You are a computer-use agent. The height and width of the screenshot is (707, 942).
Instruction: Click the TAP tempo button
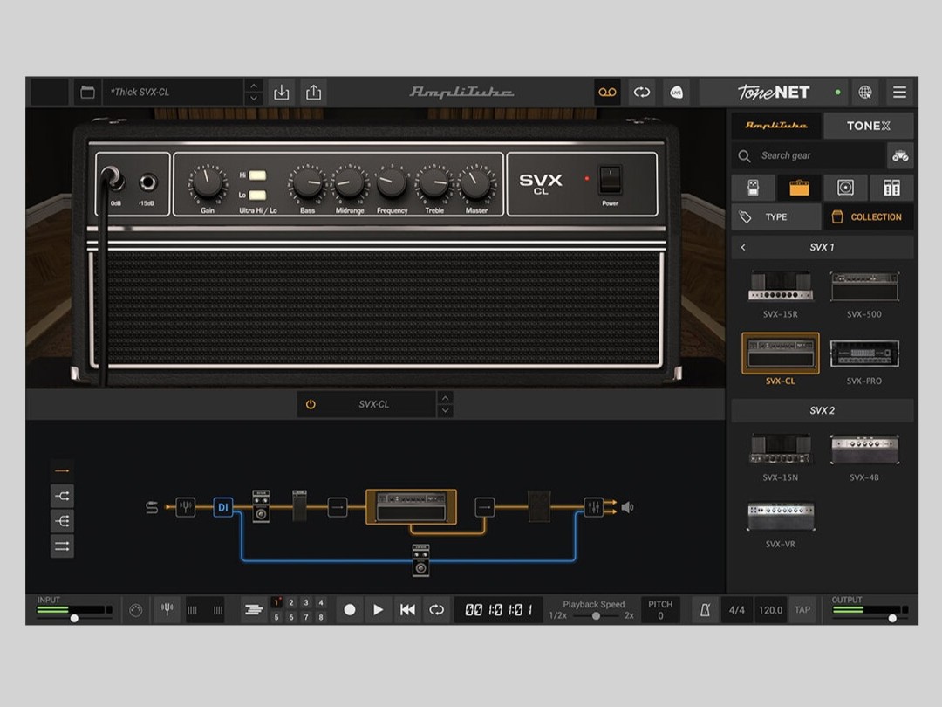point(802,609)
